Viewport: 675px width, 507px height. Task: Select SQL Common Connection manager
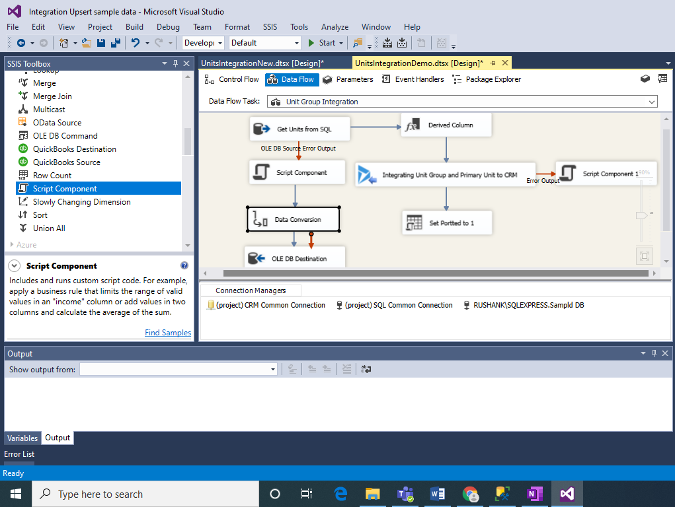point(394,305)
